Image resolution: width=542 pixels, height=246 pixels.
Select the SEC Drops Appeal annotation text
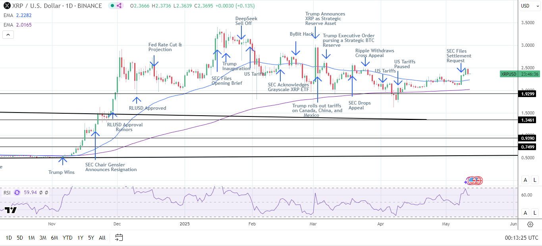coord(360,105)
